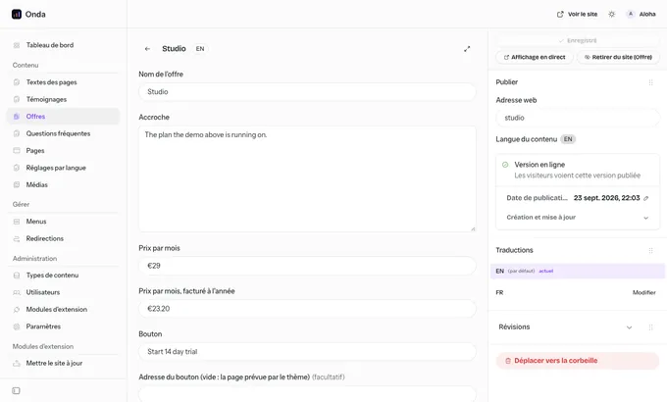Toggle the light/dark theme sun icon
Image resolution: width=667 pixels, height=402 pixels.
tap(611, 14)
